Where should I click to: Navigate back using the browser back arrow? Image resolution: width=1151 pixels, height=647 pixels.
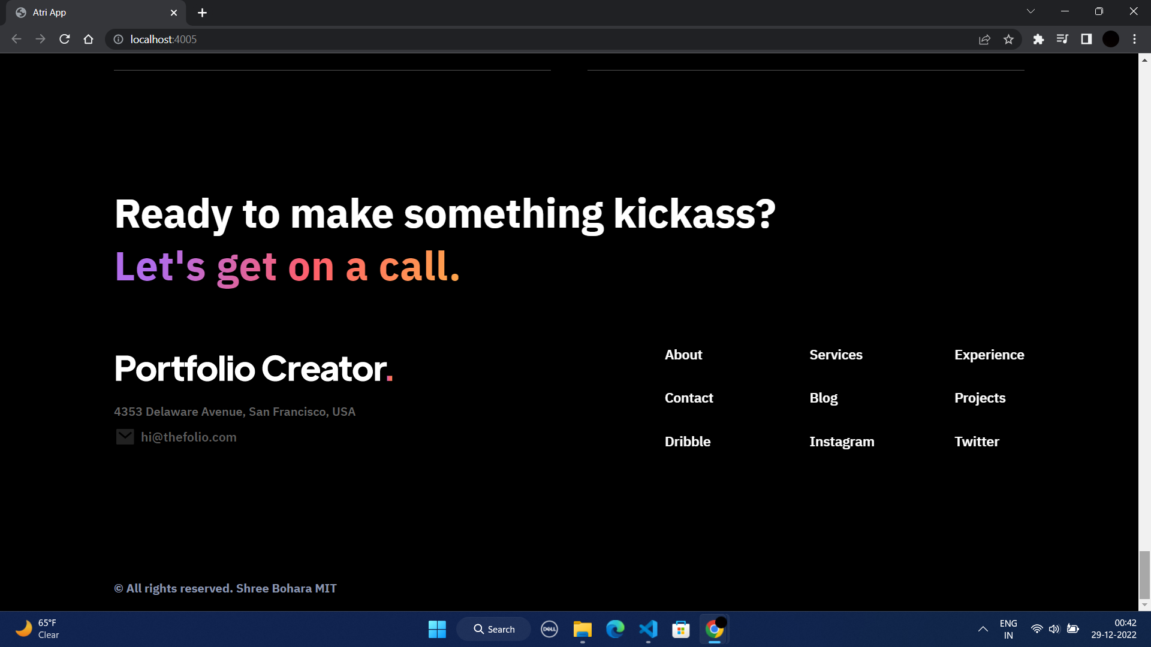pos(16,39)
